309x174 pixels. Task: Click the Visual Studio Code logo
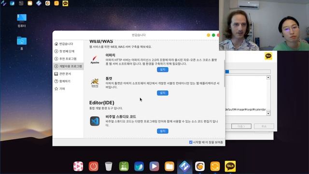95,121
